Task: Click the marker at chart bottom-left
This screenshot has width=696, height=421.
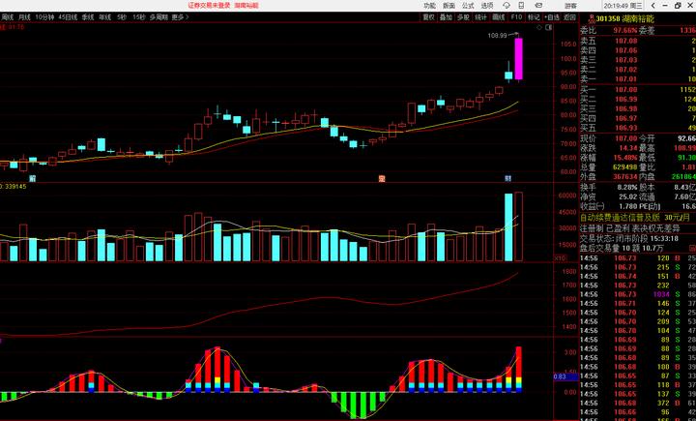Action: click(x=32, y=178)
